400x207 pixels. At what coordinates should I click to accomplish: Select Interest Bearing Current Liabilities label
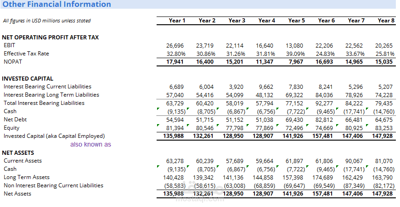(47, 87)
